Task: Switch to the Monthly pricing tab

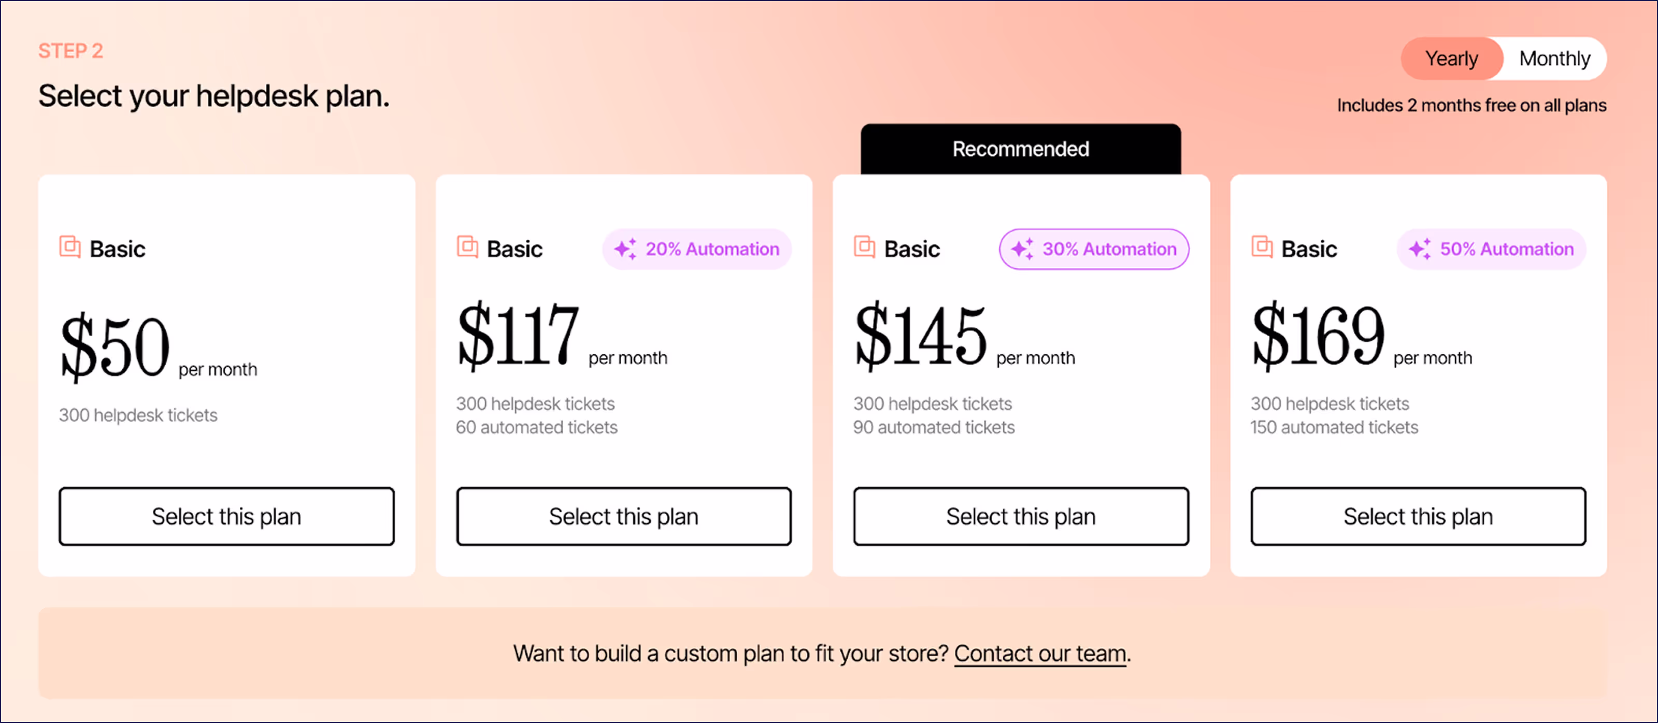Action: coord(1555,59)
